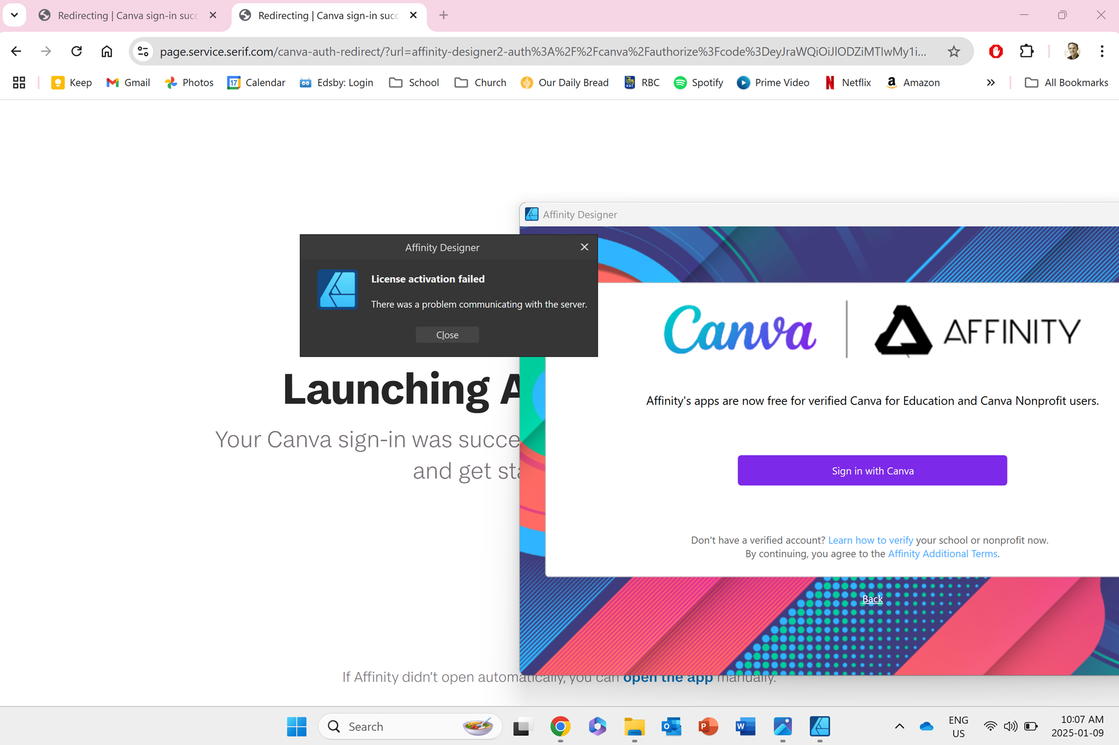The width and height of the screenshot is (1119, 745).
Task: Open Task View from the taskbar
Action: pos(522,726)
